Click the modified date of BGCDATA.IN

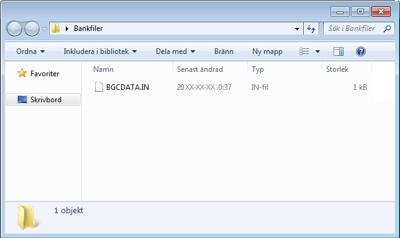[x=204, y=87]
